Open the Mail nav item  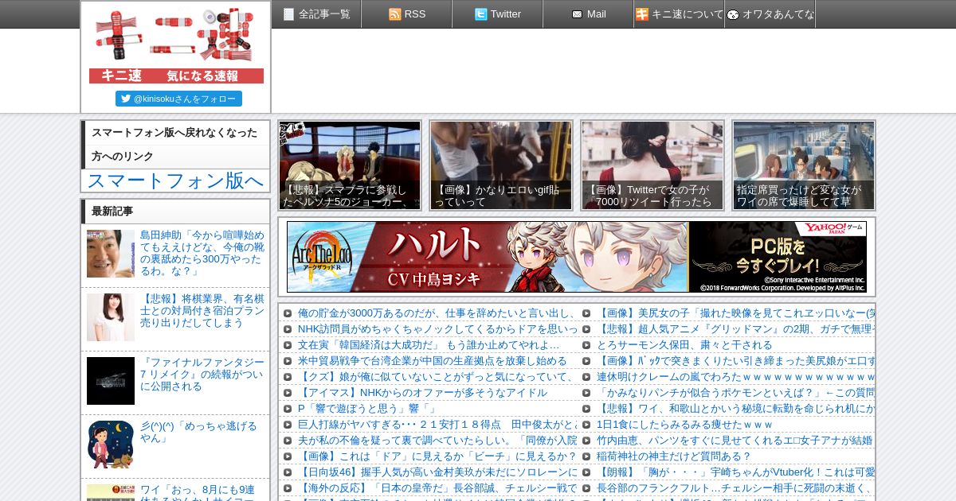(x=589, y=14)
